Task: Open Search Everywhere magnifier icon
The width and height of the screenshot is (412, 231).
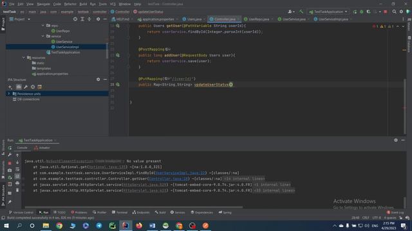Action: (x=394, y=12)
